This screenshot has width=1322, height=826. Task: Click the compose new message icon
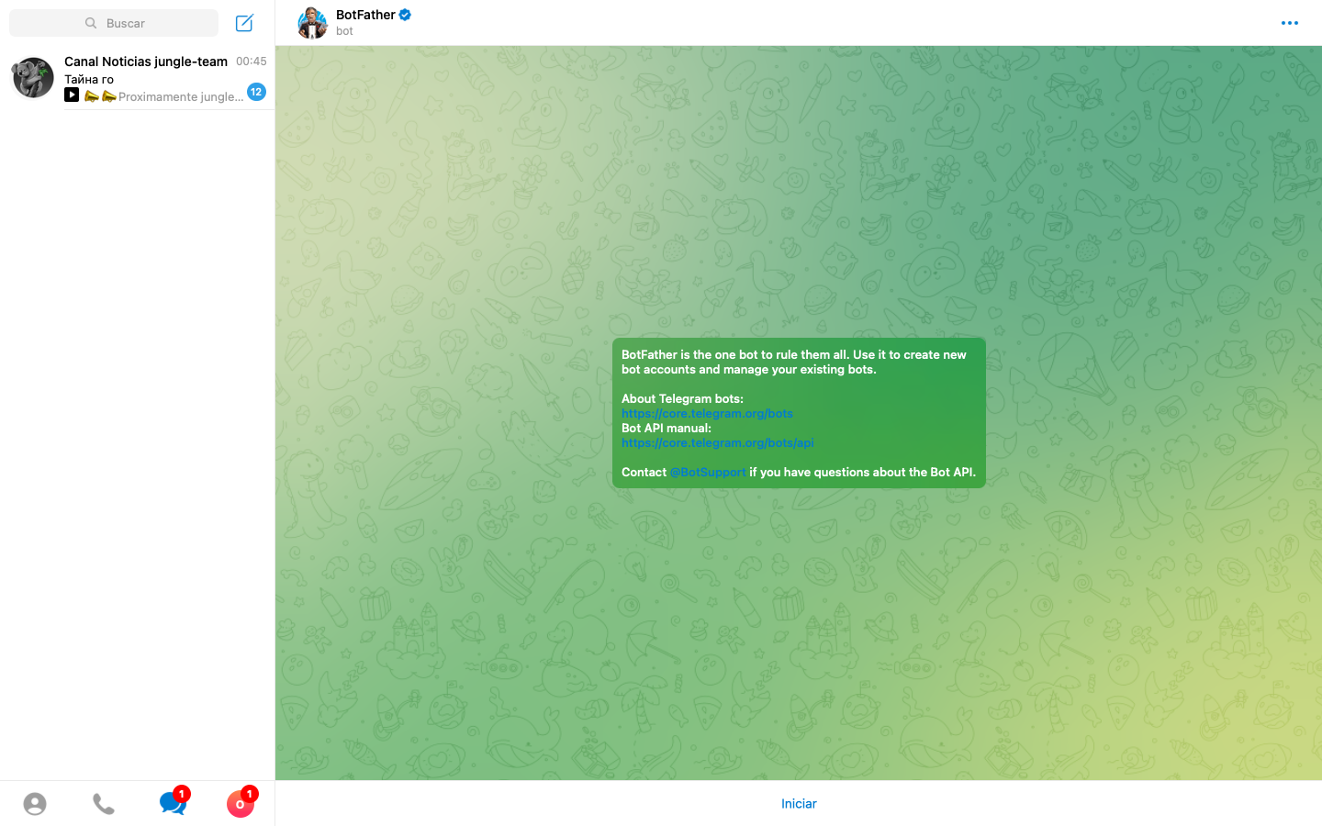pos(244,23)
